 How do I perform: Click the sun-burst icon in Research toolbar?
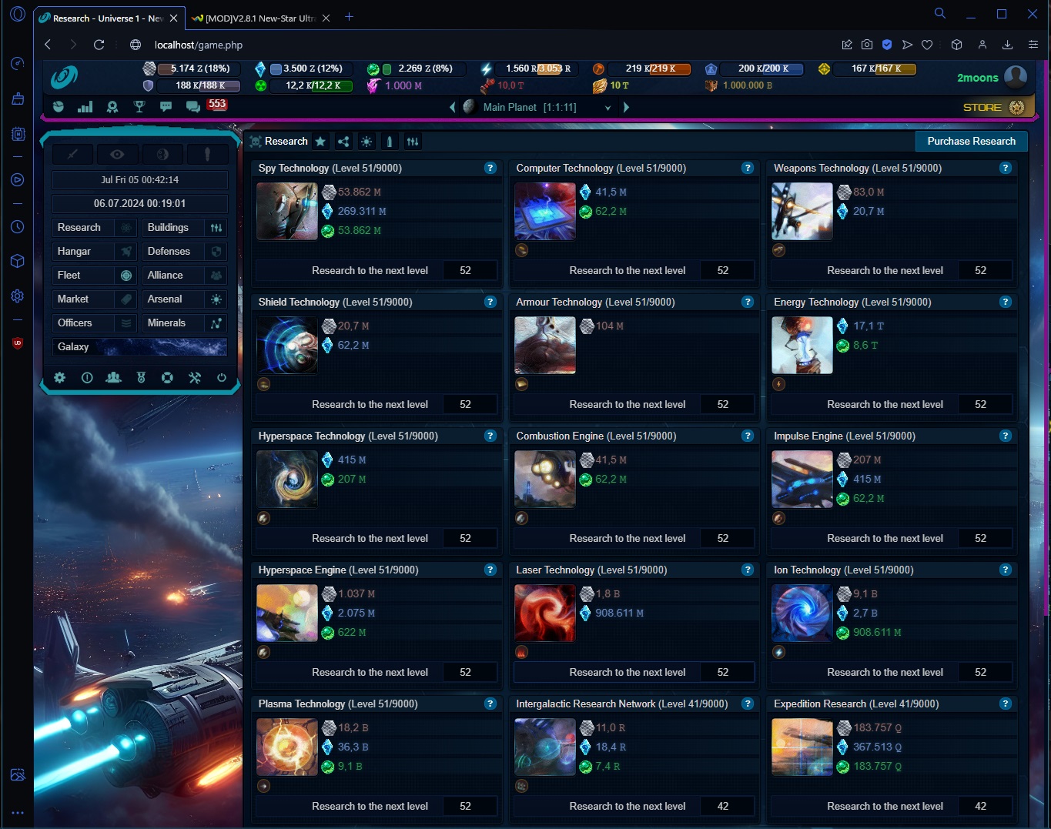pos(367,141)
